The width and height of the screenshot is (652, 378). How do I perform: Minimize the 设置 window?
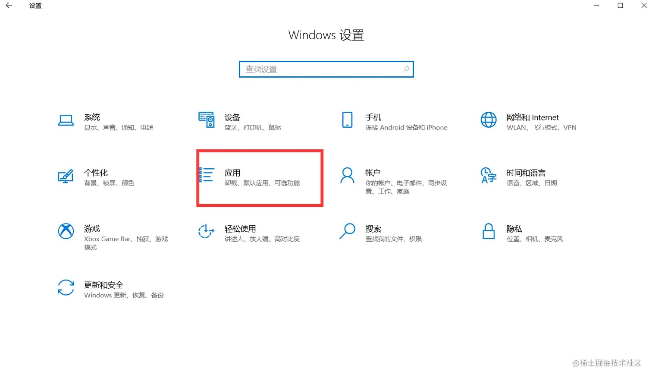point(597,6)
